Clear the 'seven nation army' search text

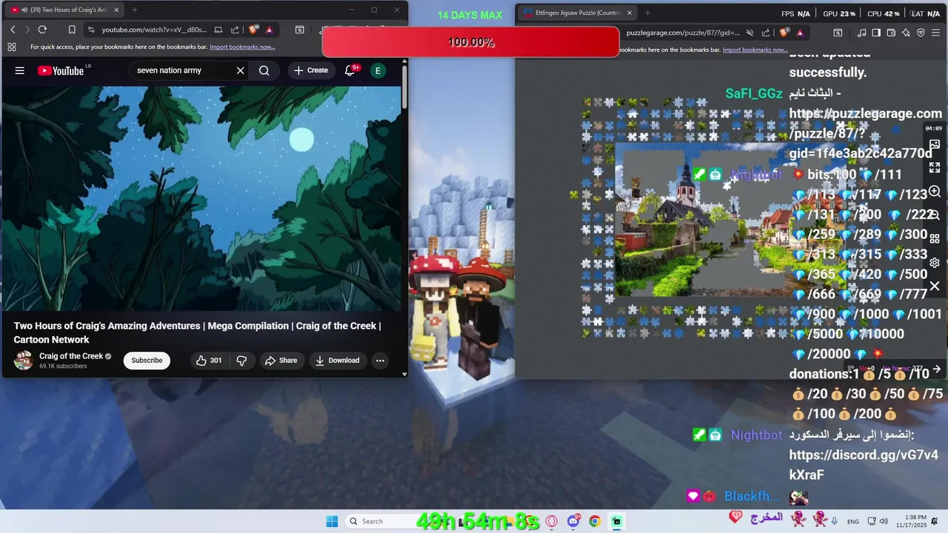pyautogui.click(x=240, y=70)
